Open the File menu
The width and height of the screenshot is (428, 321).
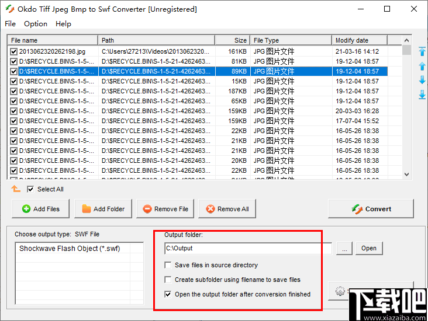click(x=10, y=24)
